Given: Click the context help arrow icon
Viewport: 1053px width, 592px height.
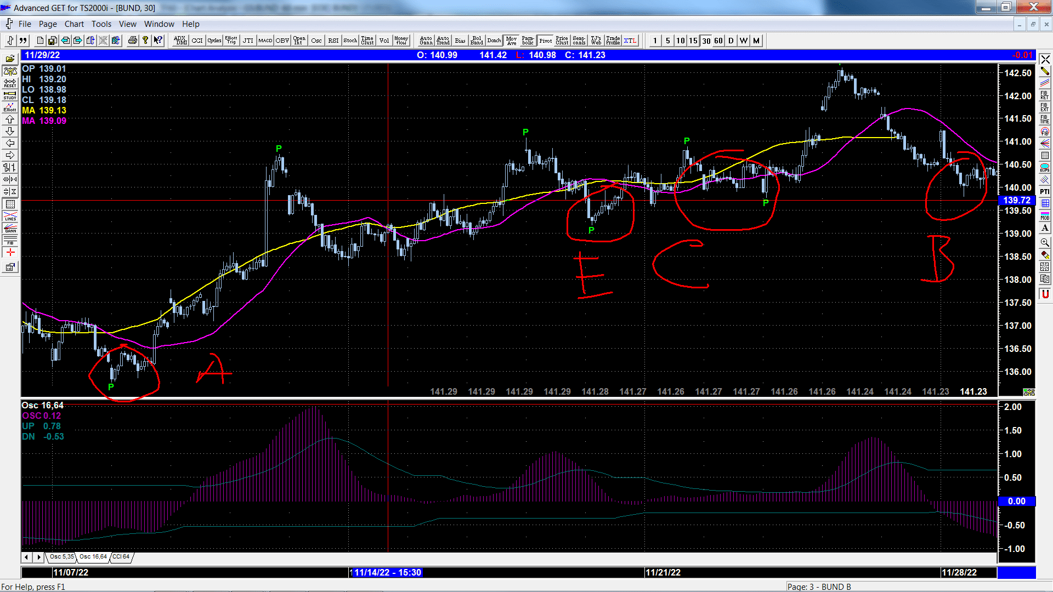Looking at the screenshot, I should [x=158, y=41].
